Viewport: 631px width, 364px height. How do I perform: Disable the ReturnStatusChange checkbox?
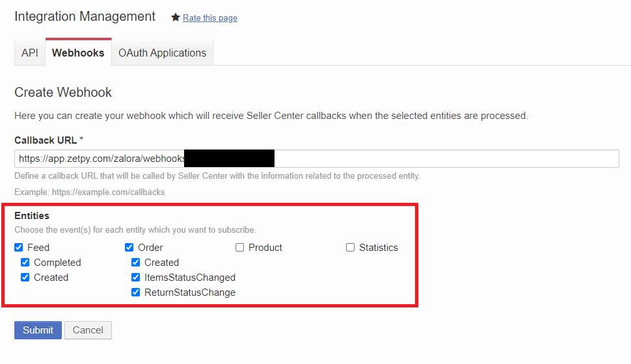[x=136, y=292]
